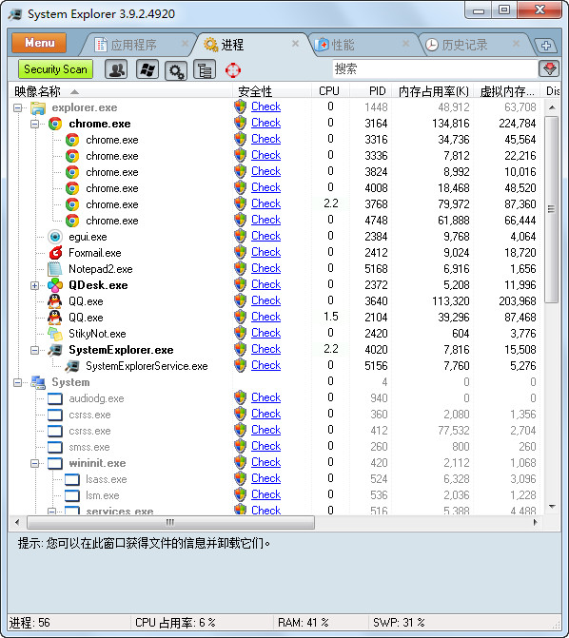Click penguin icon of QQ.exe PID 3640

pyautogui.click(x=55, y=301)
